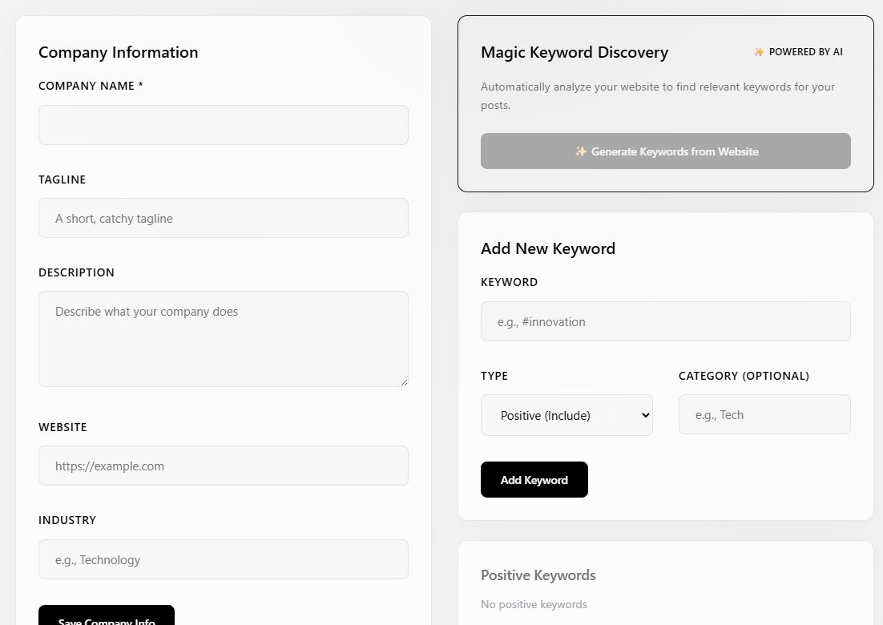Viewport: 883px width, 625px height.
Task: Click the POWERED BY AI label
Action: tap(804, 51)
